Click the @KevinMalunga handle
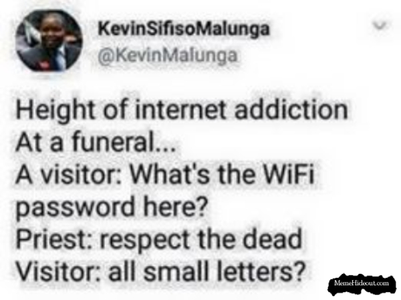The image size is (401, 300). 168,55
